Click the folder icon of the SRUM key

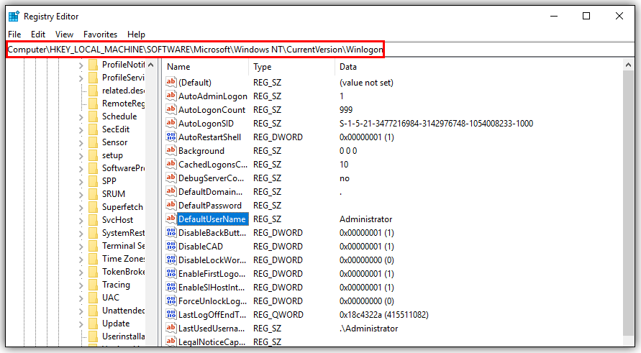tap(94, 194)
